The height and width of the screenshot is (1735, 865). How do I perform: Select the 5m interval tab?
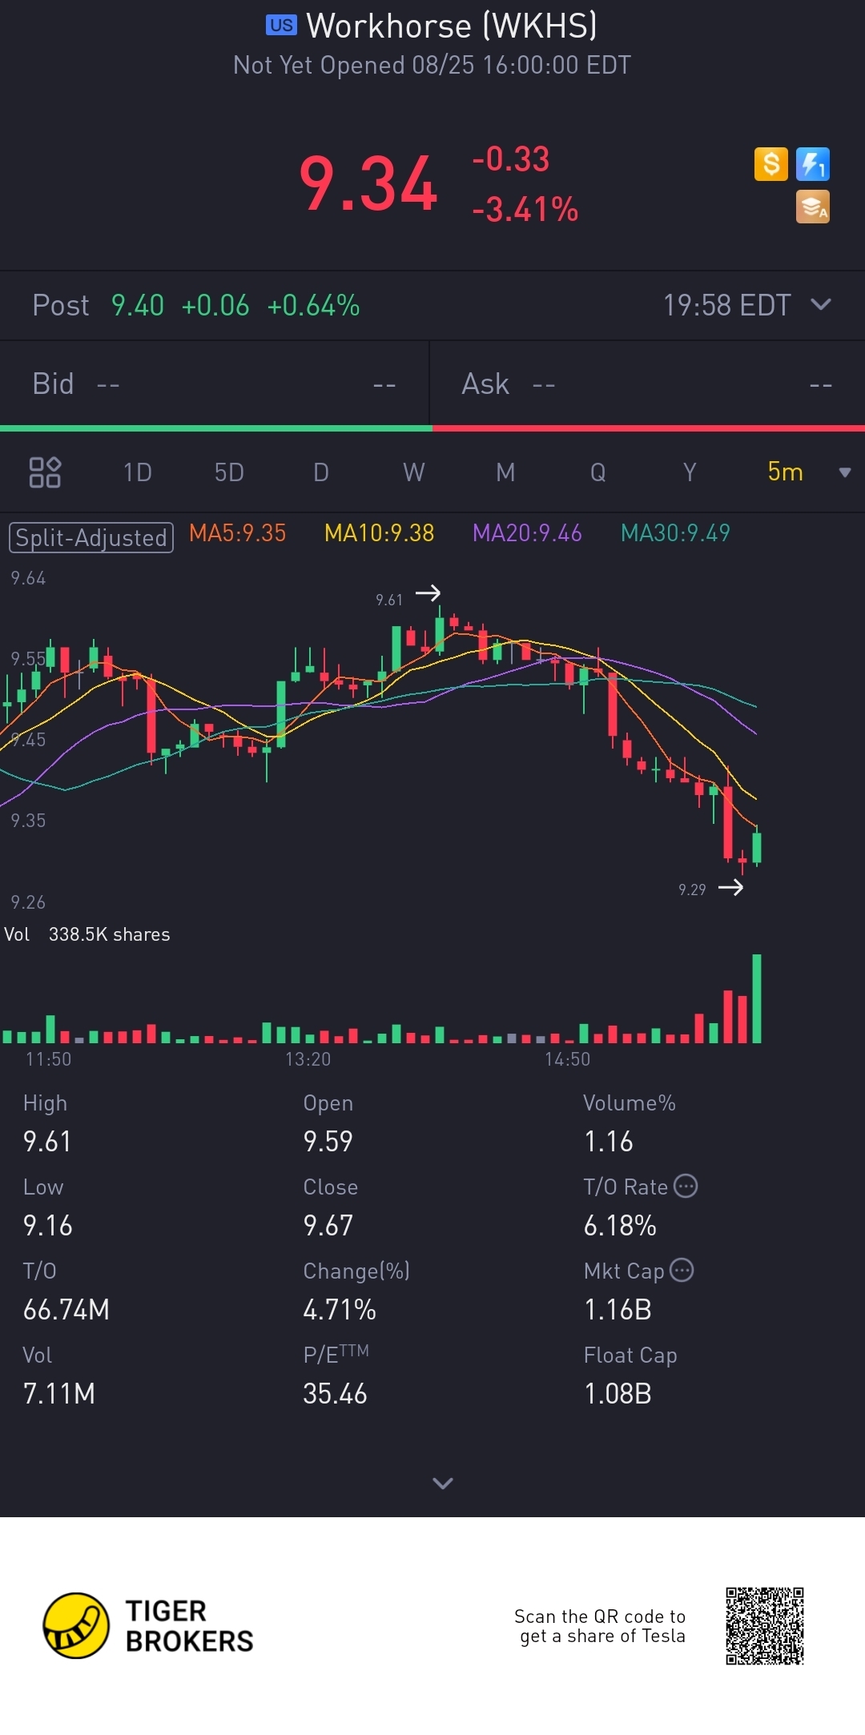[785, 472]
